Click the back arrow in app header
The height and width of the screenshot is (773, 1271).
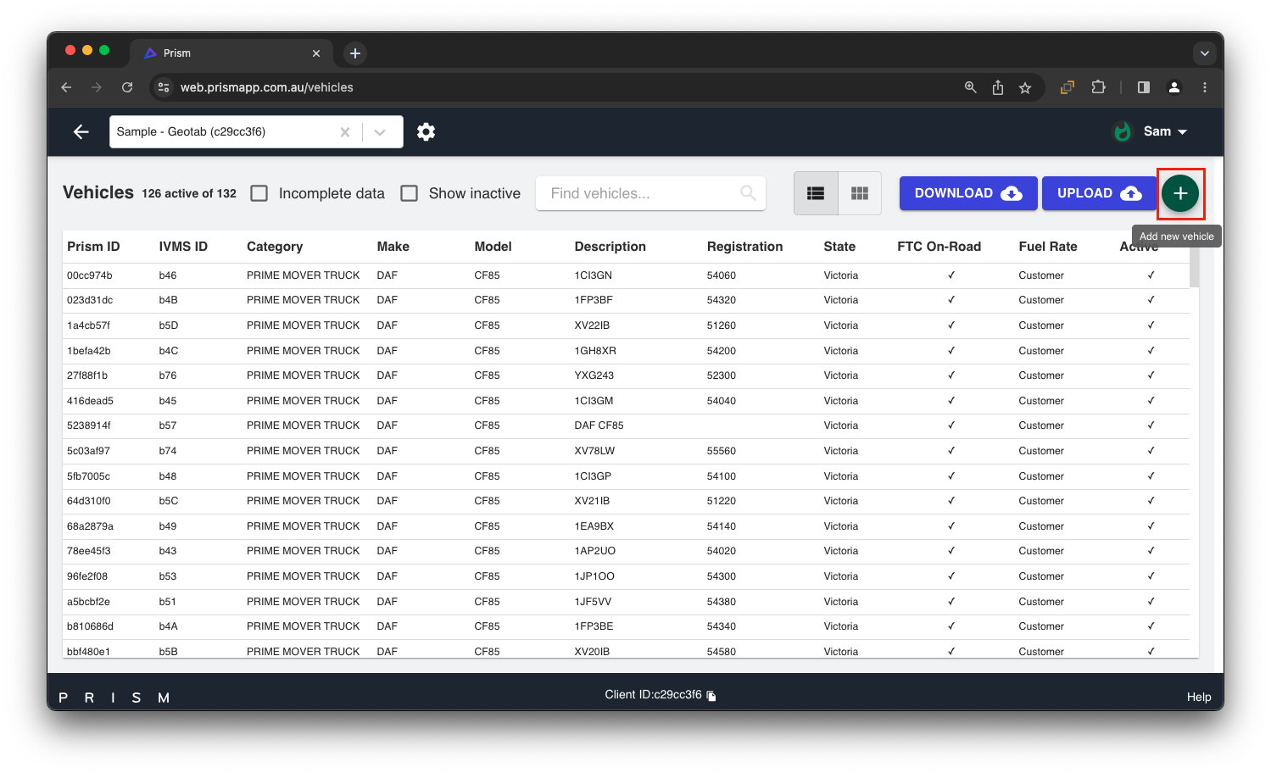tap(81, 131)
